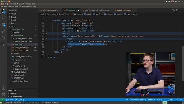Open the system Menu button
The height and width of the screenshot is (104, 184).
(x=4, y=1)
